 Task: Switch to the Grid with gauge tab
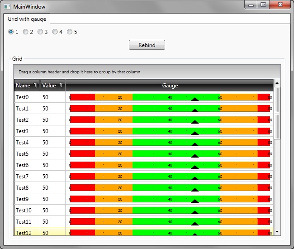point(27,19)
